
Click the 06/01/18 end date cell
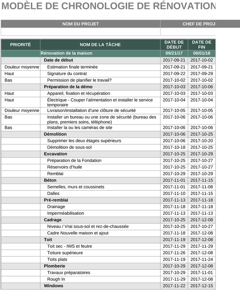click(202, 53)
